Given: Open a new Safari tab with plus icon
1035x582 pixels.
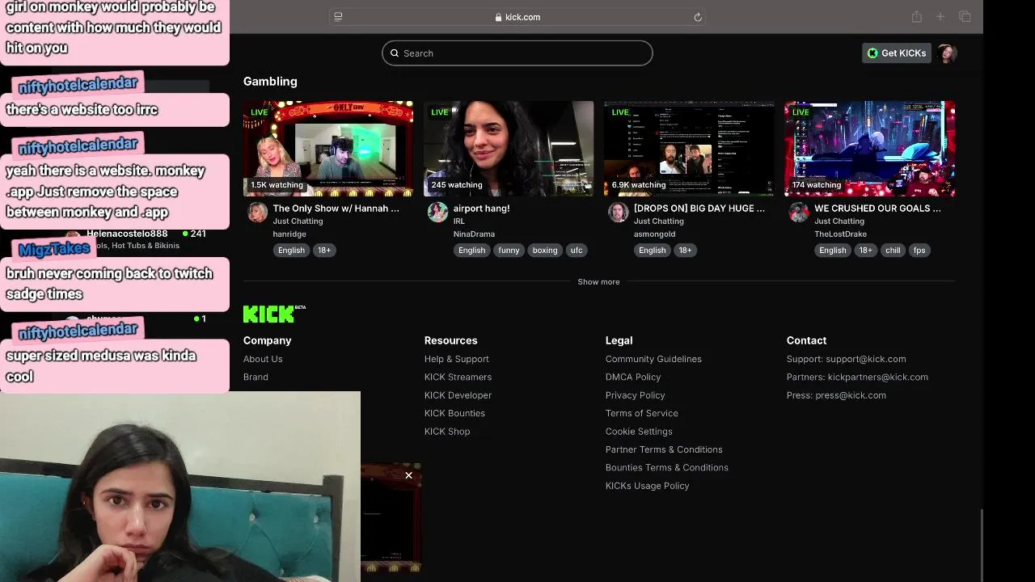Looking at the screenshot, I should coord(940,17).
